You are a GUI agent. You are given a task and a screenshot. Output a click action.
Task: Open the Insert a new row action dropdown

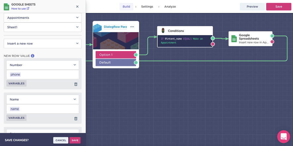(x=43, y=44)
